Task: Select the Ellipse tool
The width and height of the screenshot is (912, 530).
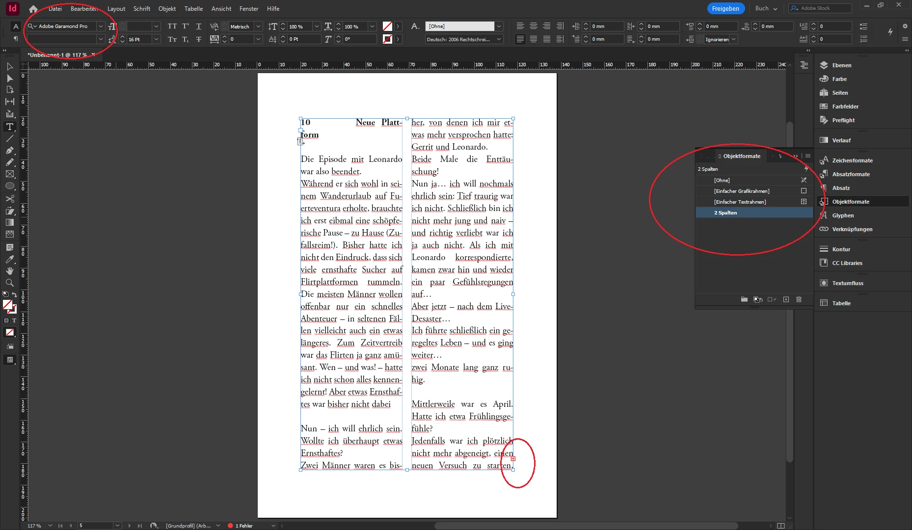Action: click(x=9, y=186)
